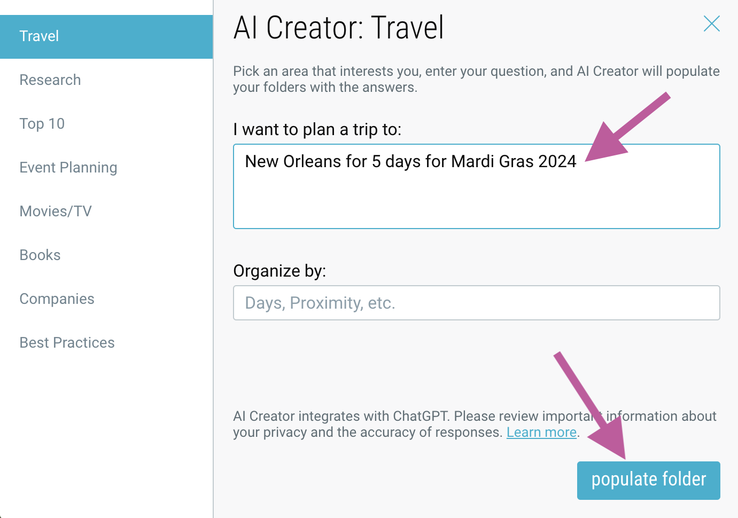The height and width of the screenshot is (518, 738).
Task: Click the blank lower area of trip textbox
Action: tap(476, 206)
